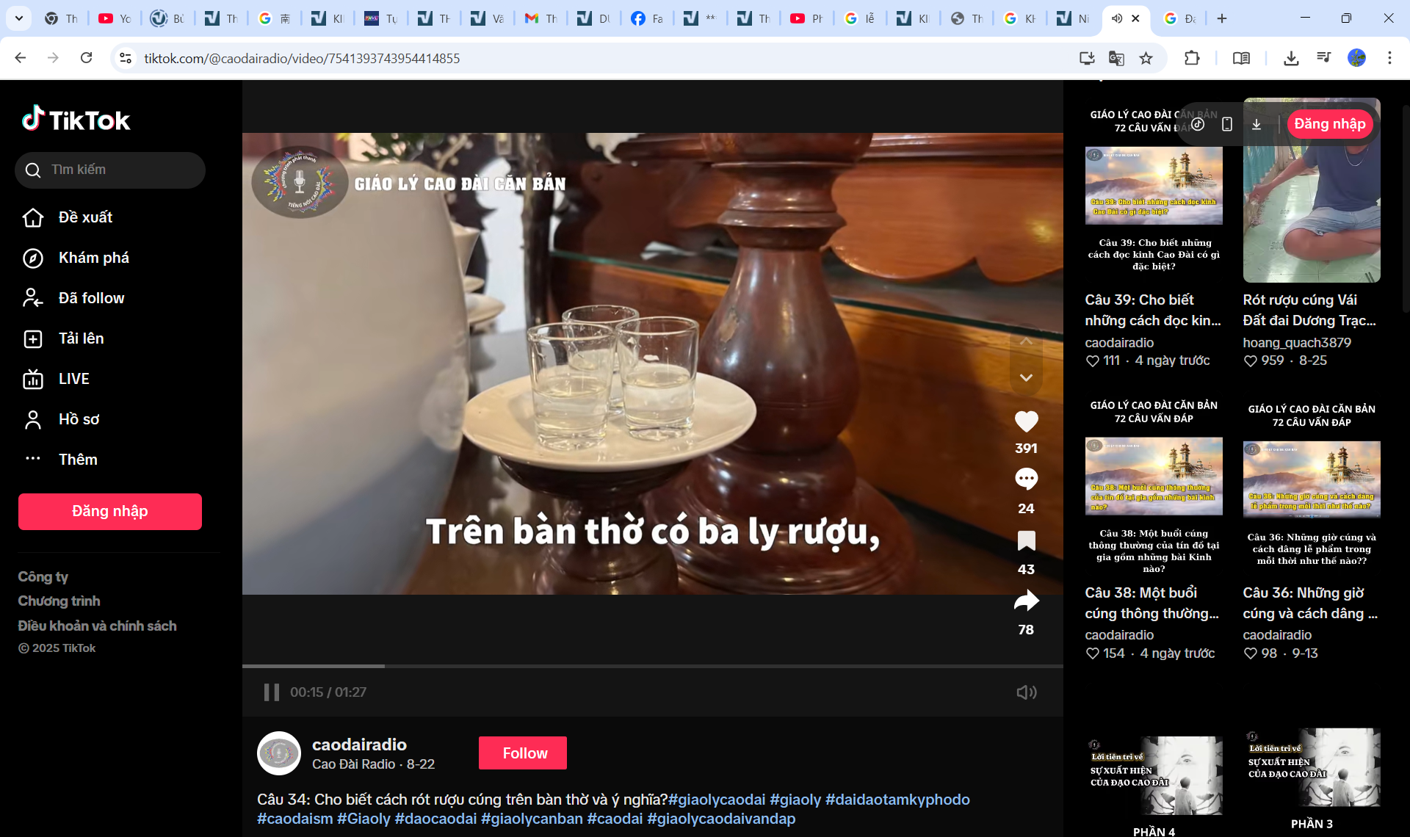Viewport: 1410px width, 837px height.
Task: Open the LIVE sidebar icon
Action: pos(33,379)
